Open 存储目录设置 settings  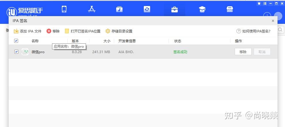[119, 31]
